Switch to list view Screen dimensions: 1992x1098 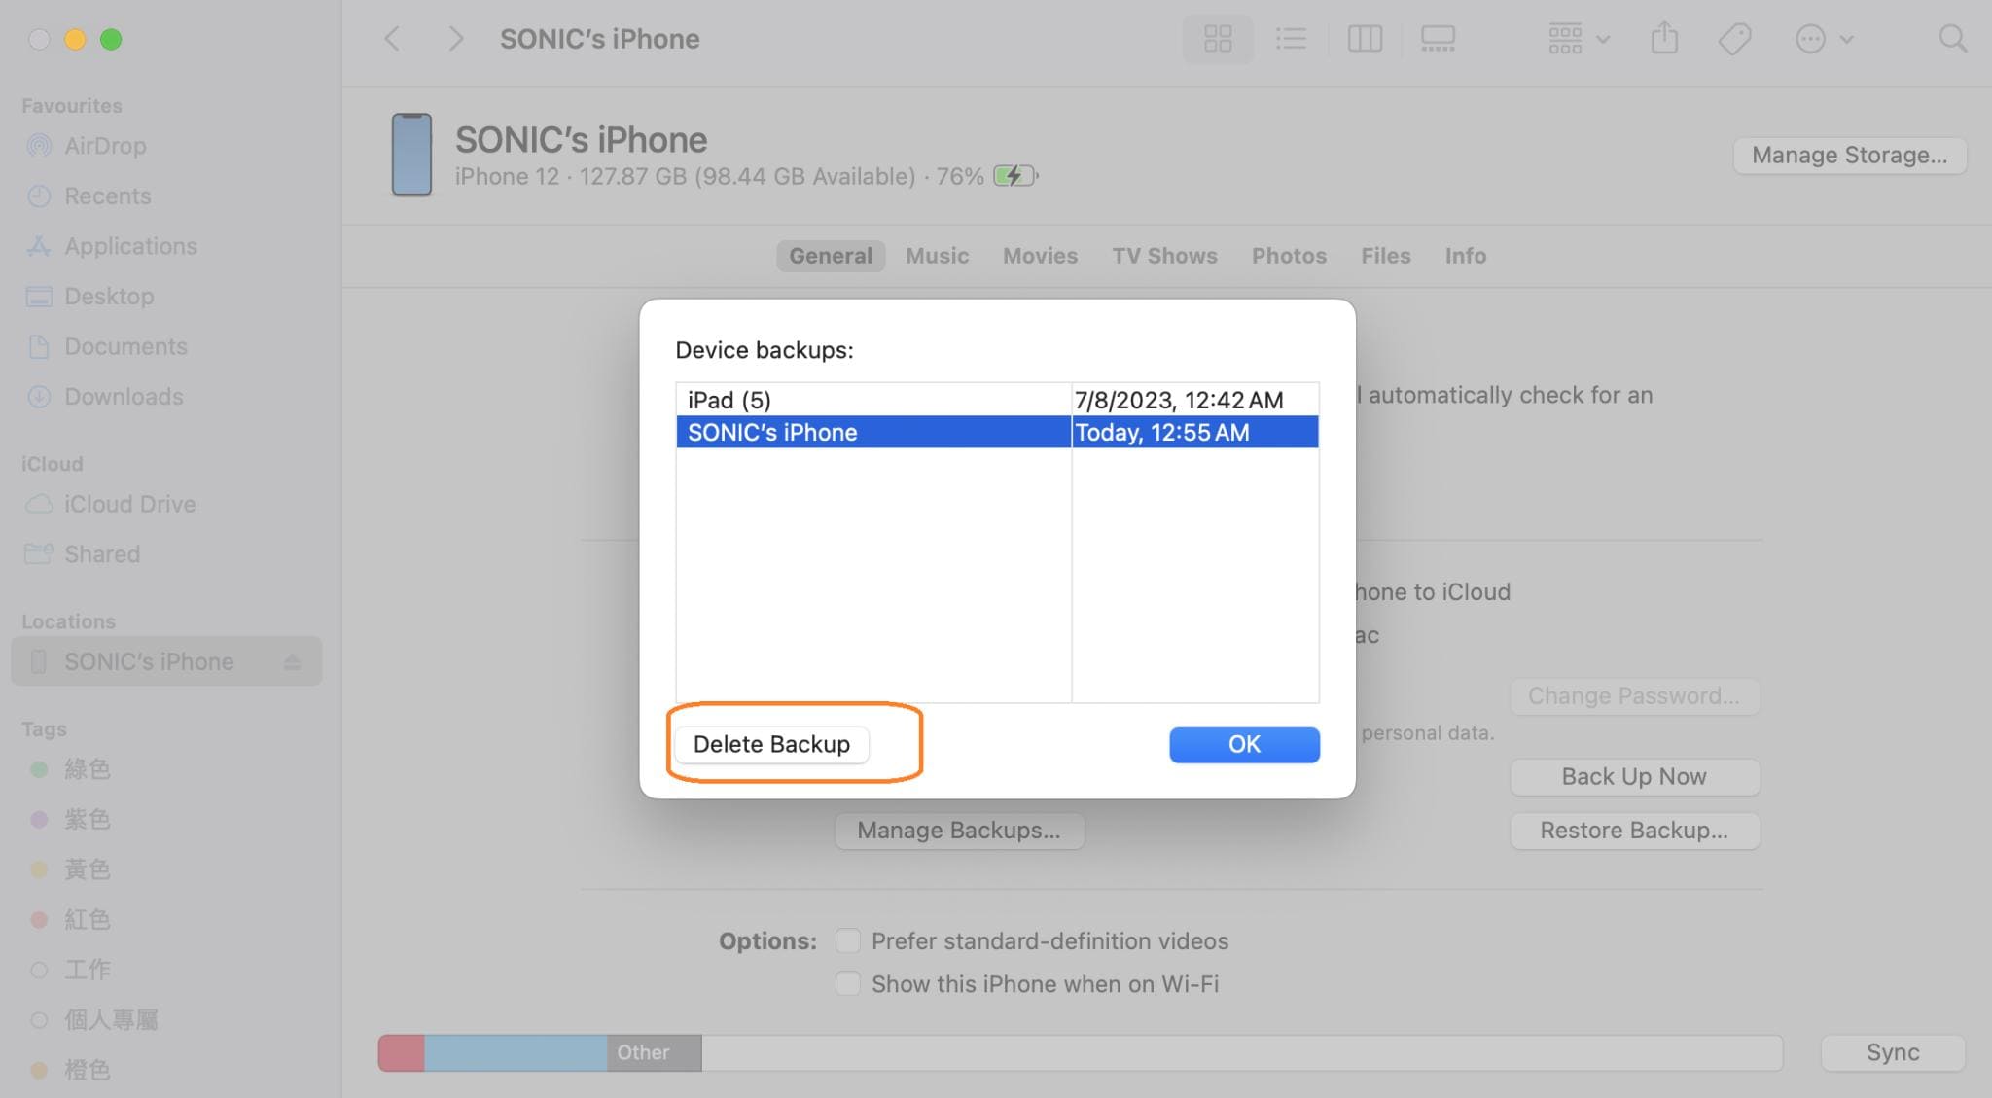coord(1291,39)
